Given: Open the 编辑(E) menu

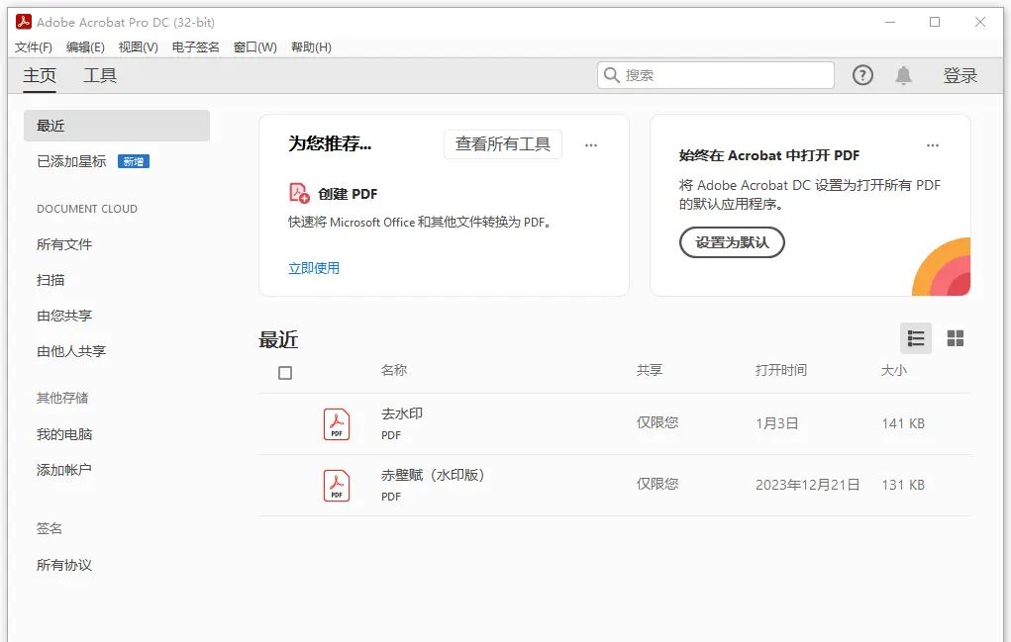Looking at the screenshot, I should pos(85,47).
